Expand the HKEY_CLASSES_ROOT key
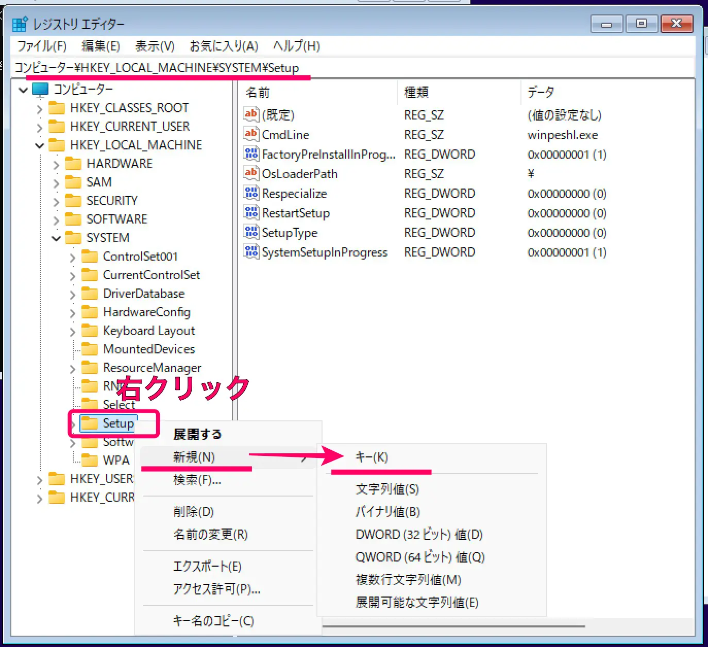 tap(40, 109)
